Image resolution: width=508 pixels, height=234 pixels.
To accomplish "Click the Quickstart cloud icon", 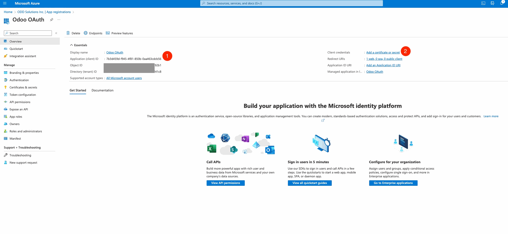I will tap(6, 49).
